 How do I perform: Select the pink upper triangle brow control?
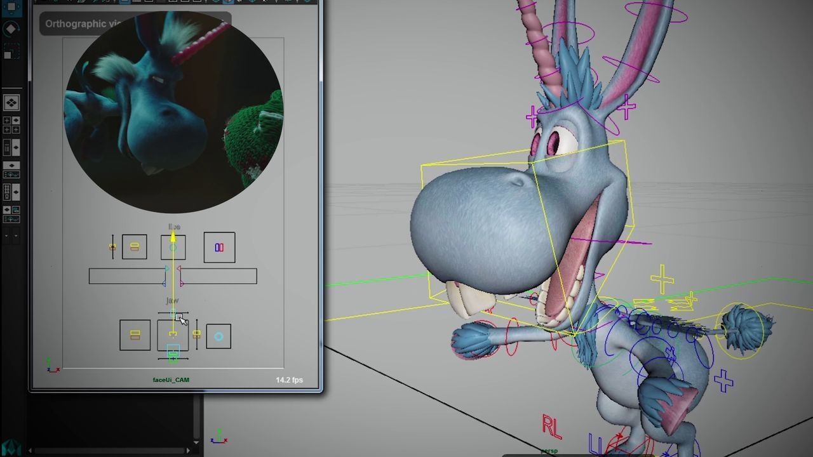click(x=179, y=269)
